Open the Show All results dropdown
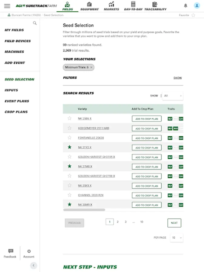The height and width of the screenshot is (272, 204). pyautogui.click(x=173, y=96)
